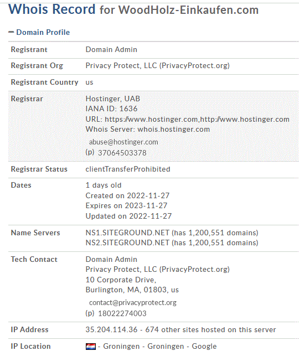Click Tech Contact Privacy Protect, LLC line
The width and height of the screenshot is (299, 351).
158,269
